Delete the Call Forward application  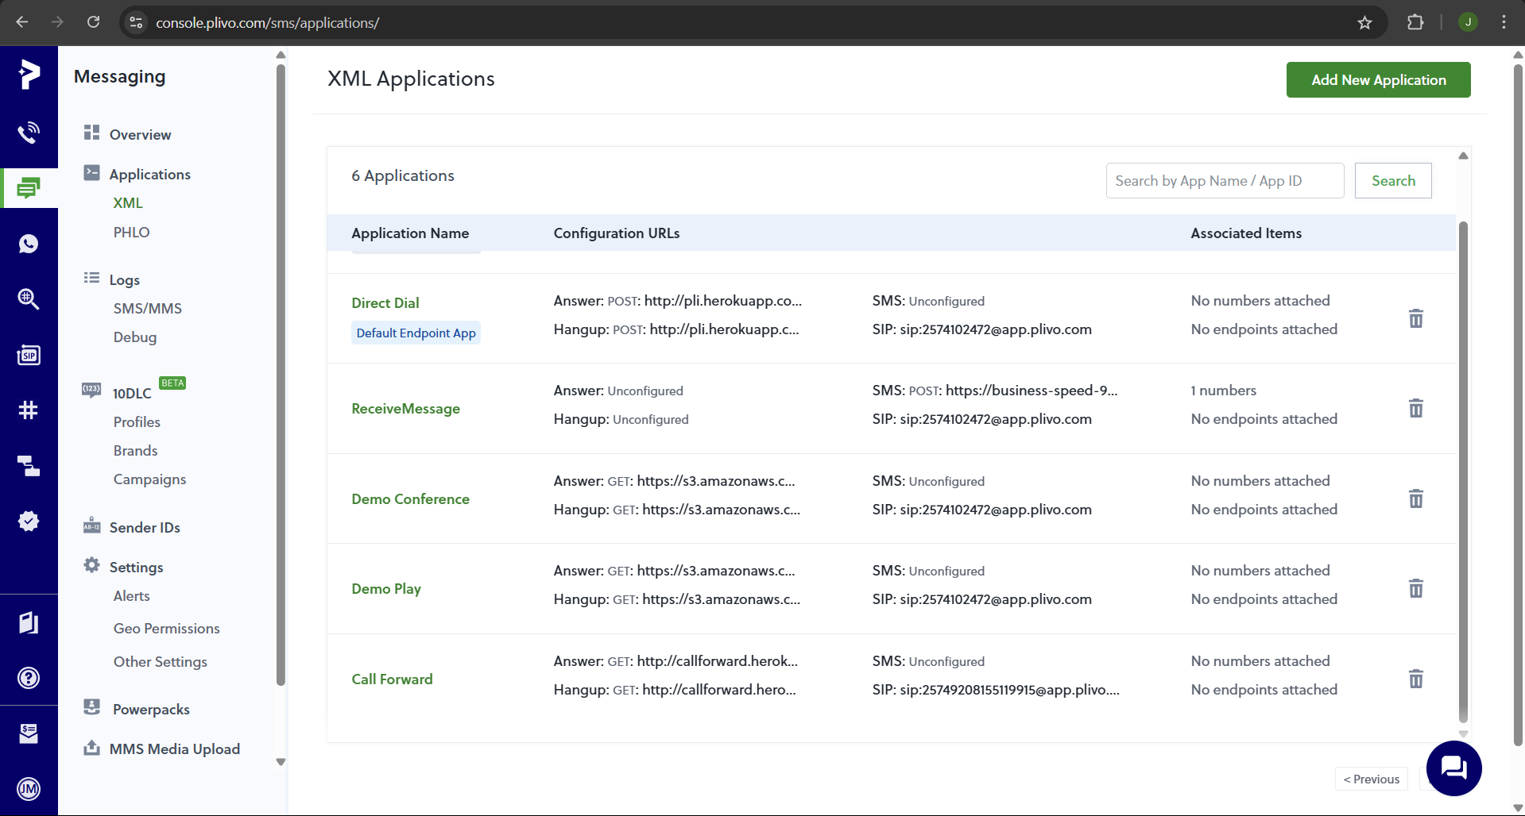(1416, 679)
